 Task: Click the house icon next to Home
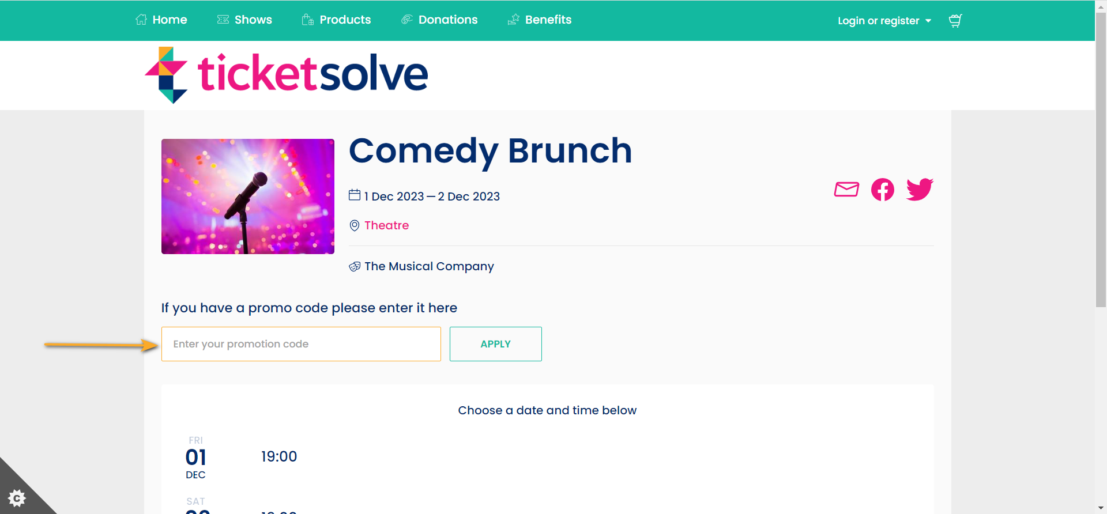141,19
